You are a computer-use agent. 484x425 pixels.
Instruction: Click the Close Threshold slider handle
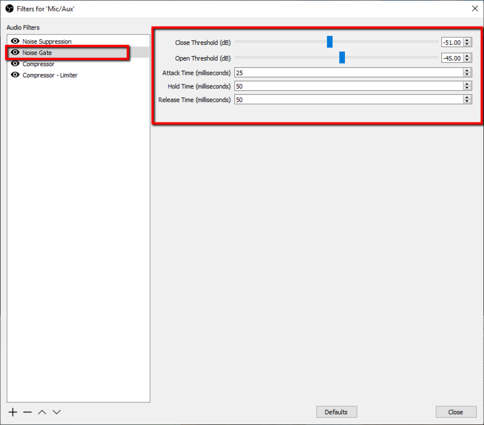tap(330, 42)
